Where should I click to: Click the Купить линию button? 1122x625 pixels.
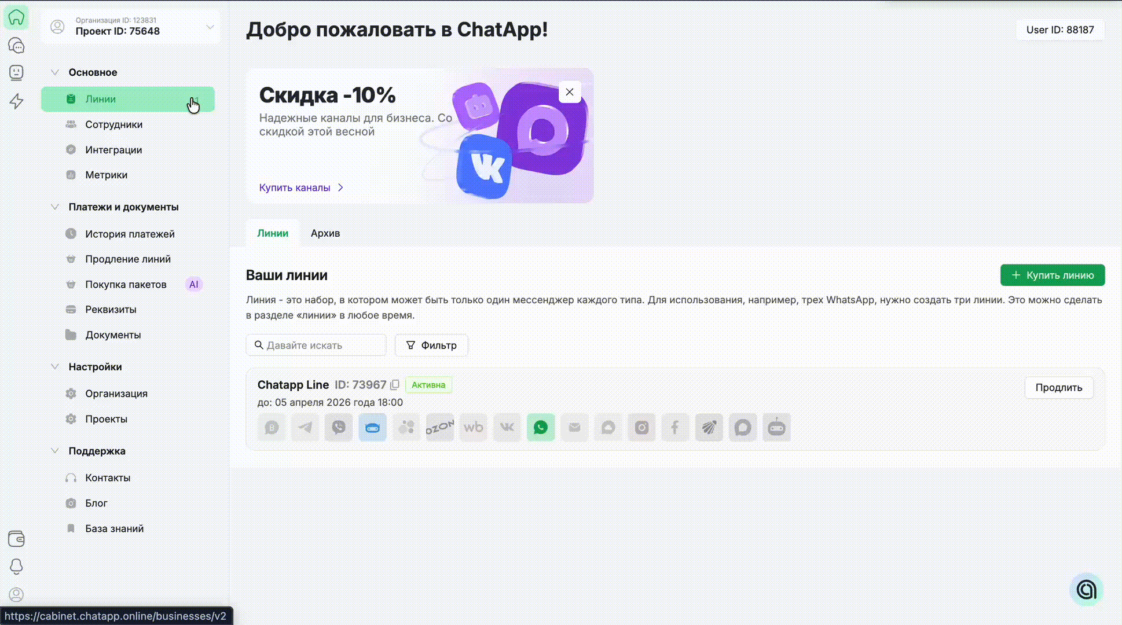tap(1052, 275)
